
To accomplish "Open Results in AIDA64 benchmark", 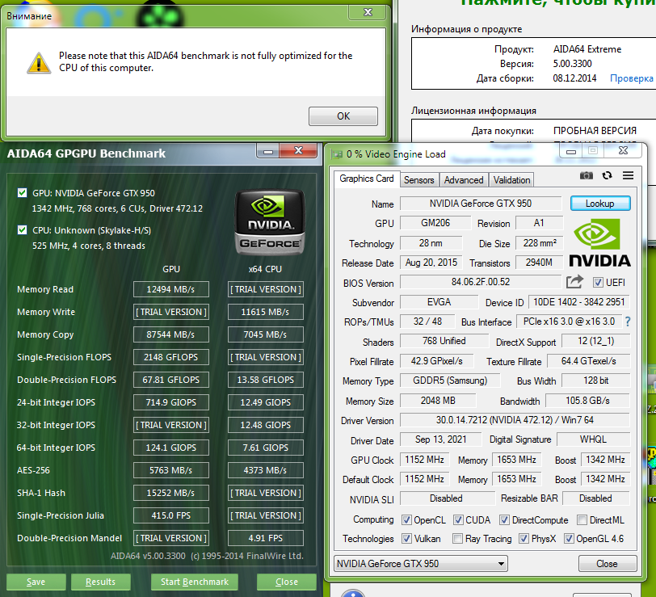I will point(100,582).
